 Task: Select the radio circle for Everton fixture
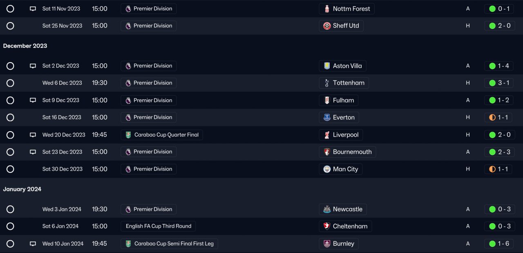point(10,117)
